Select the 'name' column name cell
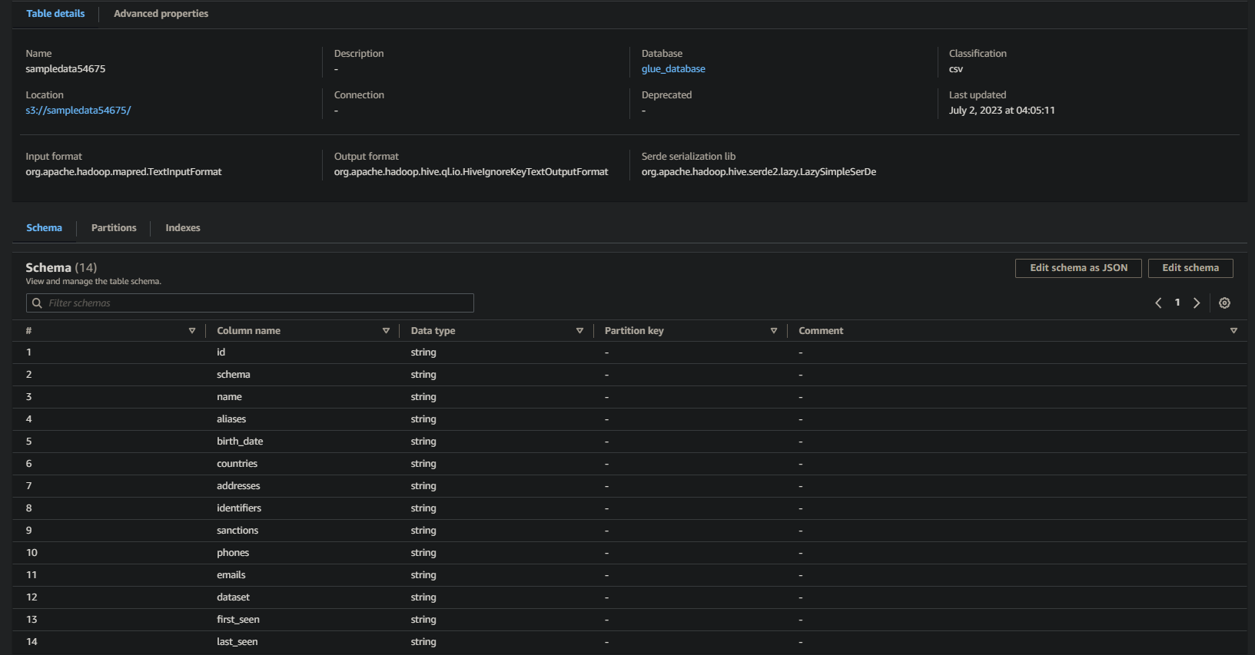 point(229,397)
